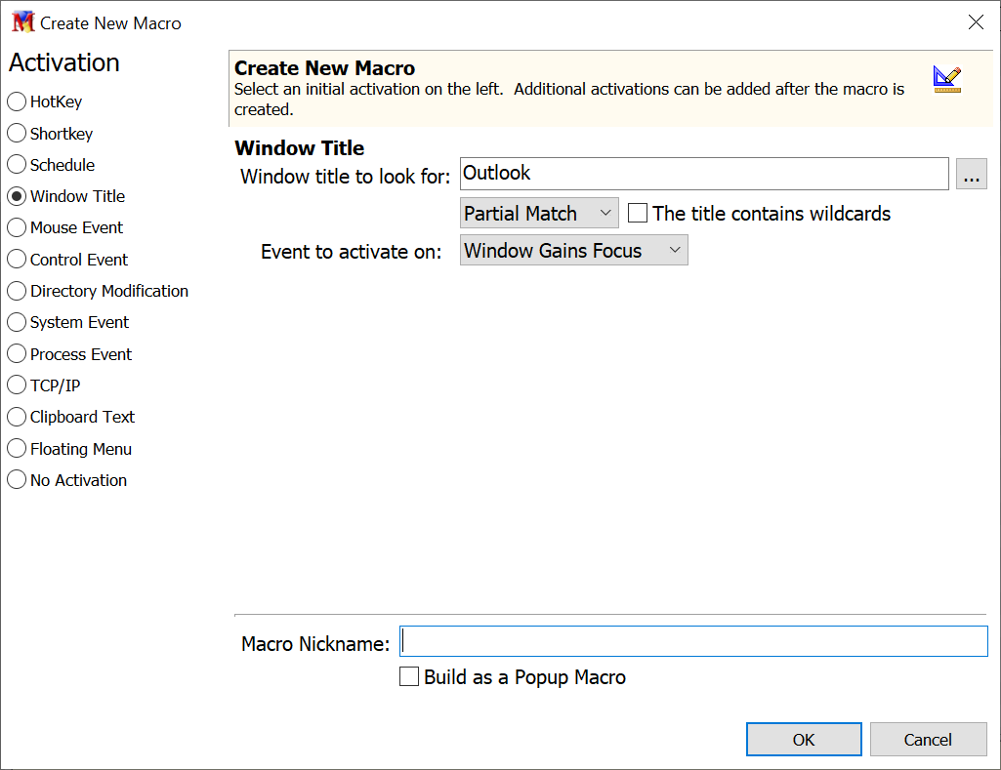Select the No Activation option
The height and width of the screenshot is (770, 1001).
point(17,480)
